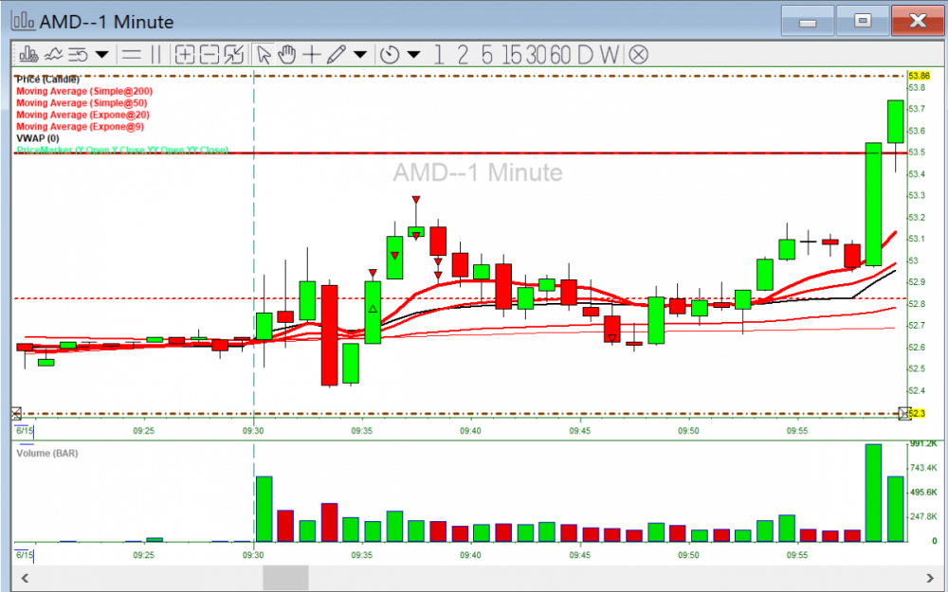Click the 60 minute interval button
The width and height of the screenshot is (948, 592).
(559, 54)
